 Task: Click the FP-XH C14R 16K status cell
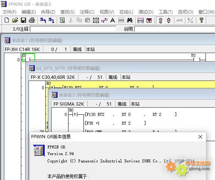pyautogui.click(x=22, y=49)
